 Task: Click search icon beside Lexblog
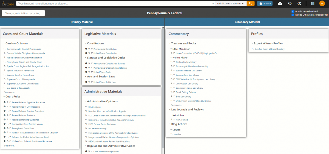click(172, 134)
